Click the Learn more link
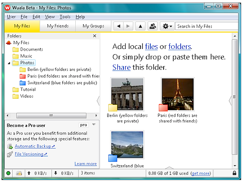Image resolution: width=243 pixels, height=183 pixels. click(85, 164)
